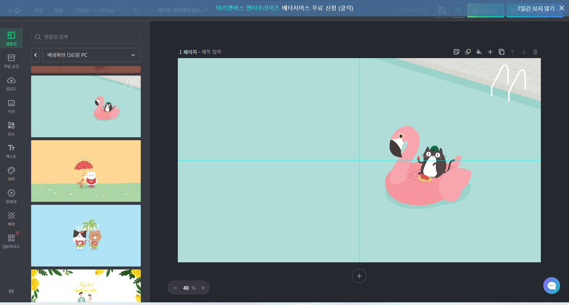
Task: Select the yellow flowers wedding template thumbnail
Action: coord(86,286)
